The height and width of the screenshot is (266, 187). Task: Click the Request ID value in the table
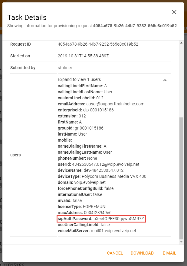(98, 44)
